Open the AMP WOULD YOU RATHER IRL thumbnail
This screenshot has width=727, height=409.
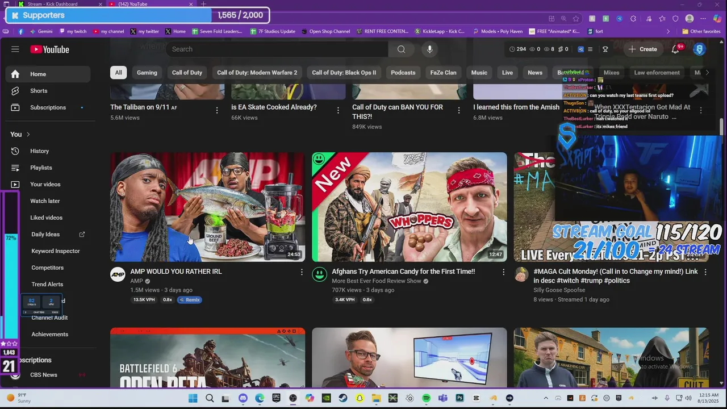click(207, 207)
